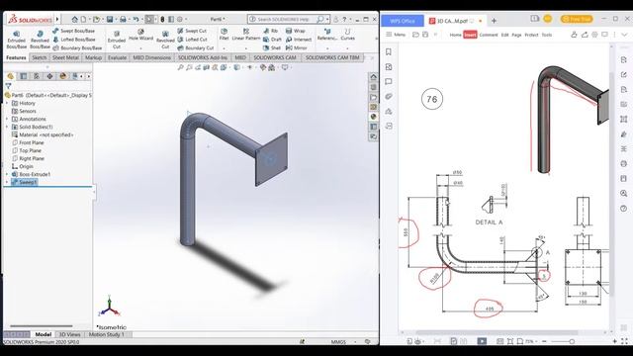Open the Hole Wizard tool

[140, 36]
